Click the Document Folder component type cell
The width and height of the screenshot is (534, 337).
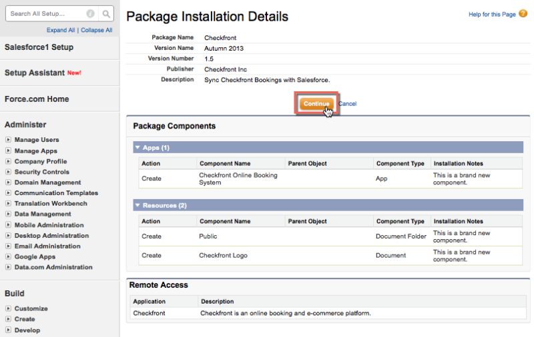(401, 236)
